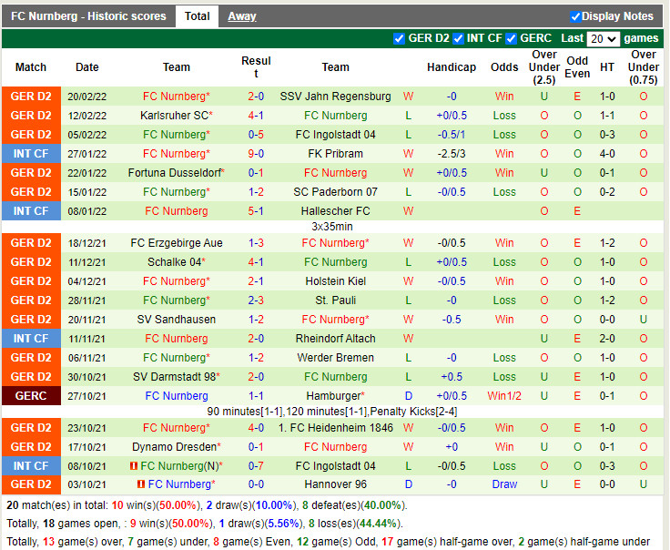Open the Karlsruher SC team link
Viewport: 670px width, 550px height.
(x=175, y=116)
